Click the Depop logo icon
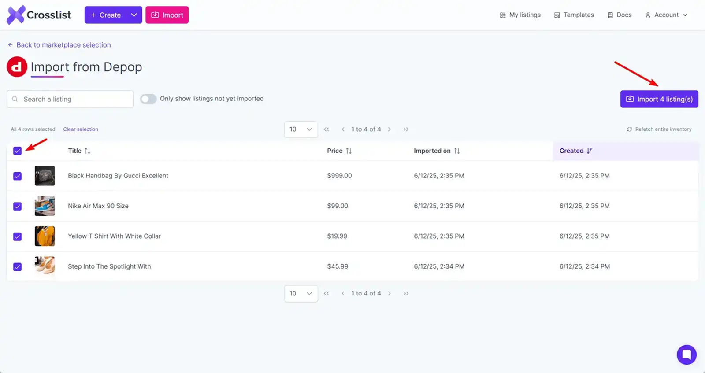The image size is (705, 373). click(17, 67)
